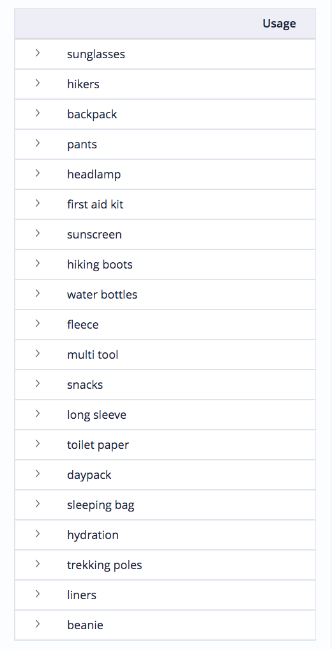Select the snacks row text
The height and width of the screenshot is (649, 332).
tap(85, 385)
